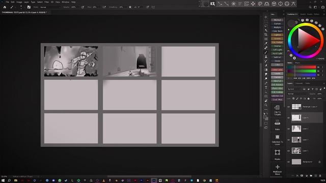
Task: Hide the Background layer
Action: [289, 162]
